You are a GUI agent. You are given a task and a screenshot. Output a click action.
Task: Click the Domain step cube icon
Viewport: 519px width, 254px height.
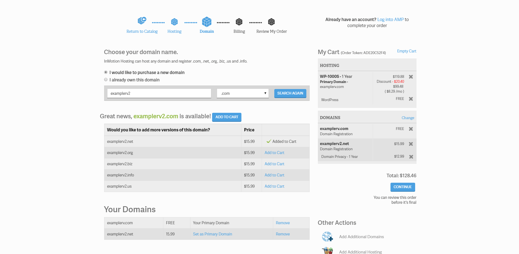click(207, 22)
